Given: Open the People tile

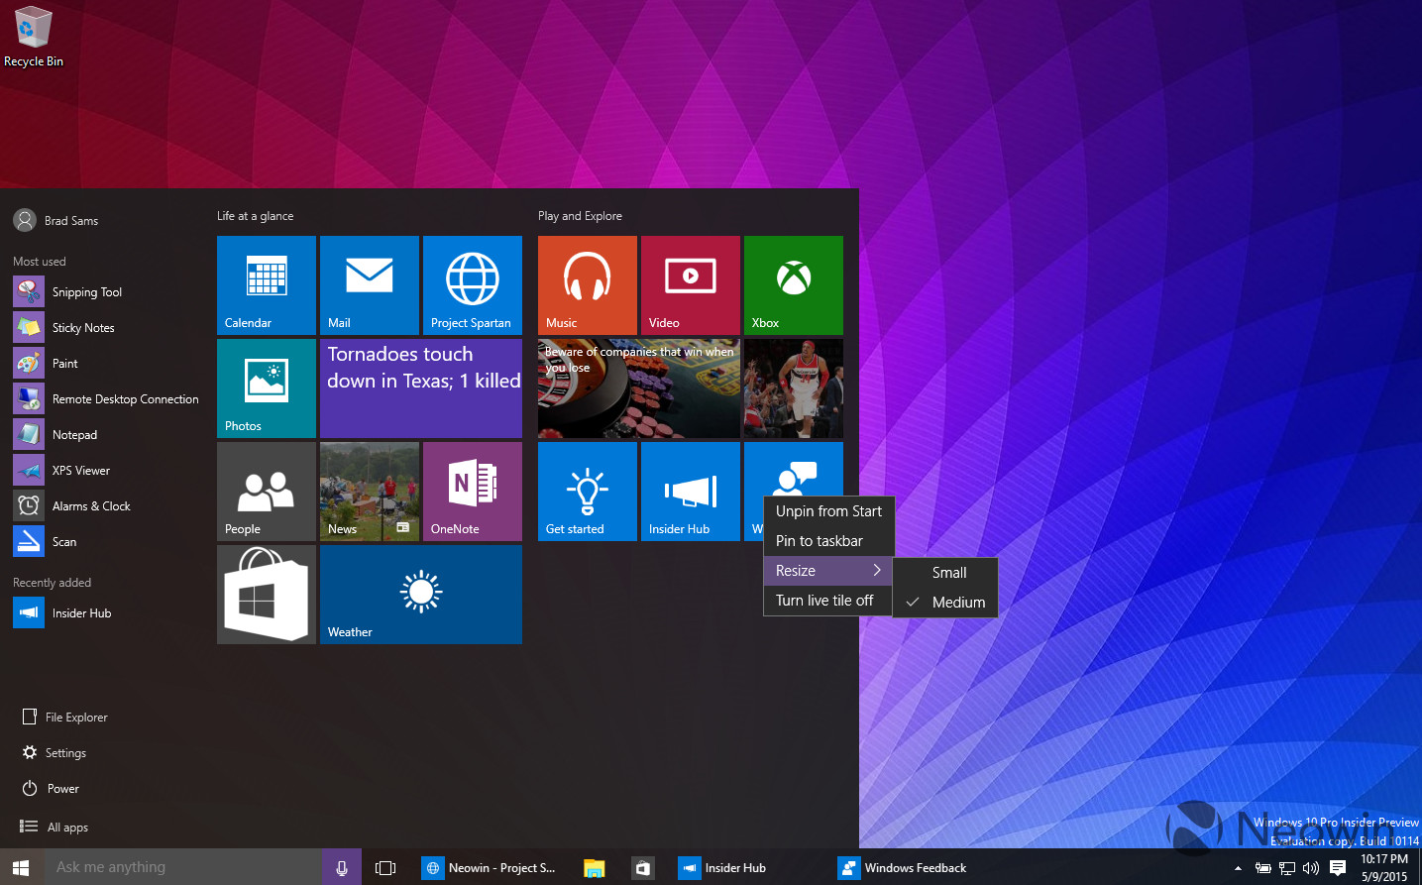Looking at the screenshot, I should click(267, 492).
